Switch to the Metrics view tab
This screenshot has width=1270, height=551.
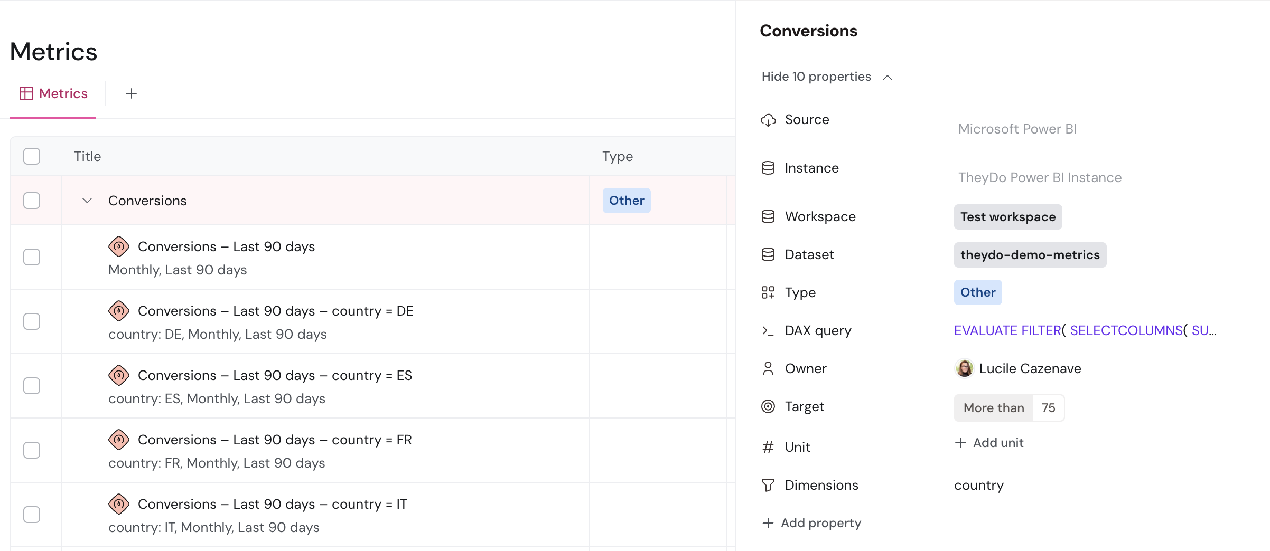(x=53, y=93)
